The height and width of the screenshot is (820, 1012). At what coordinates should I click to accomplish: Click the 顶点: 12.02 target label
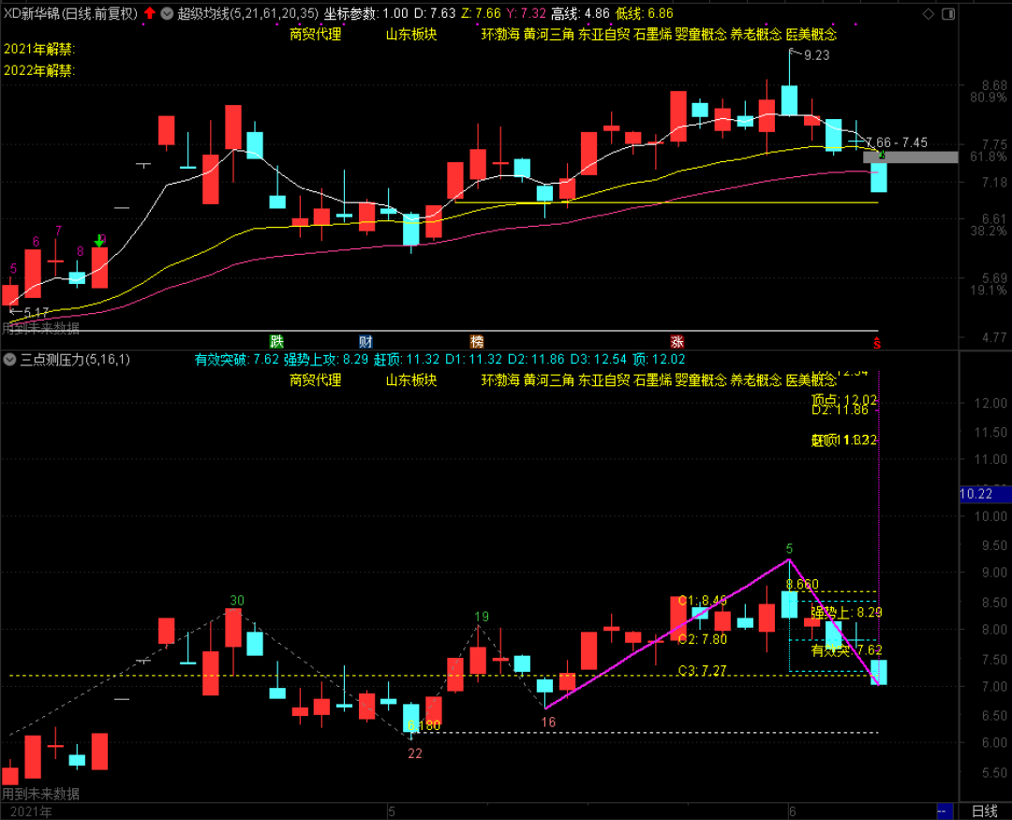coord(843,399)
